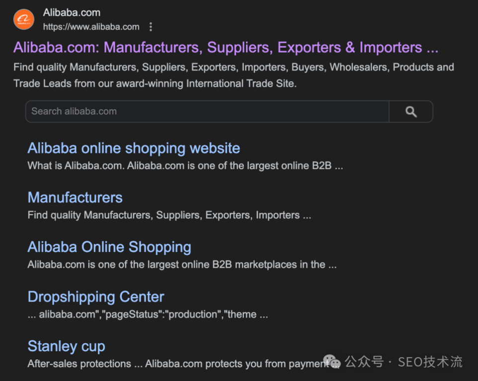
Task: Open the Manufacturers sitelink
Action: click(x=75, y=197)
